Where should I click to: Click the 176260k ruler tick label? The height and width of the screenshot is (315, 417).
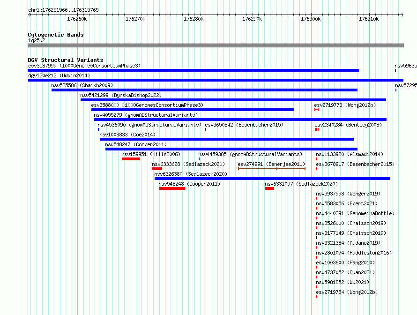[x=77, y=19]
